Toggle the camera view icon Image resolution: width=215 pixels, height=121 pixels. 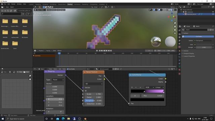(175, 30)
